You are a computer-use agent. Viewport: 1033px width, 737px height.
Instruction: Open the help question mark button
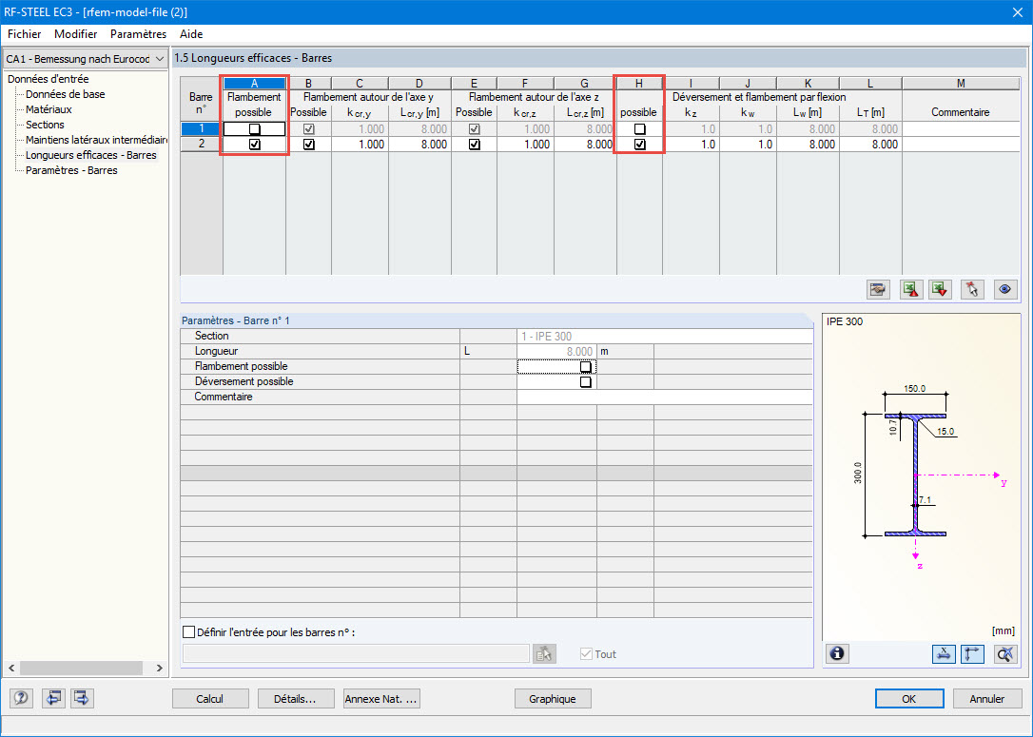[x=21, y=698]
